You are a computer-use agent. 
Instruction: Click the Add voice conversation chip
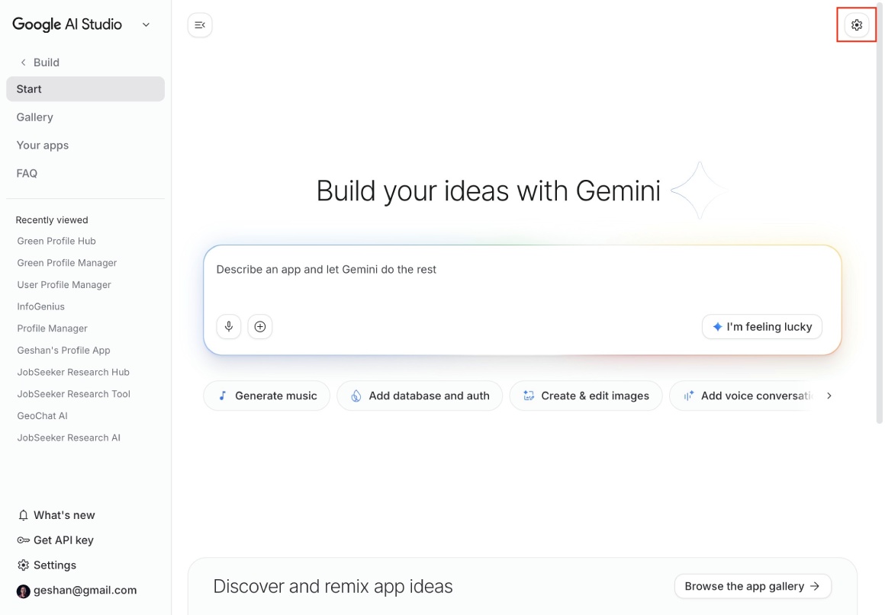pyautogui.click(x=744, y=396)
